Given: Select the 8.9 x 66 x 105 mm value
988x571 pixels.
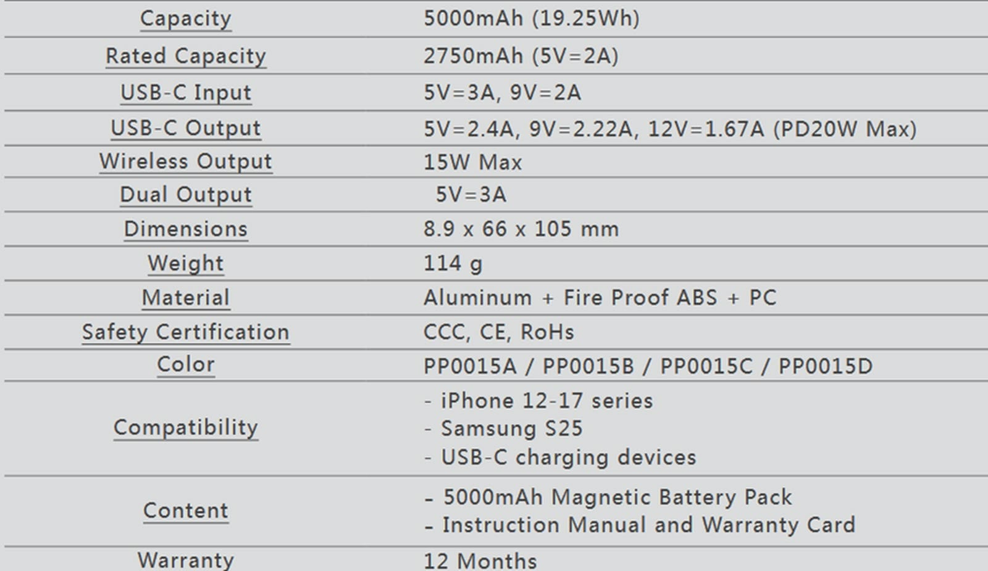Looking at the screenshot, I should pos(521,229).
